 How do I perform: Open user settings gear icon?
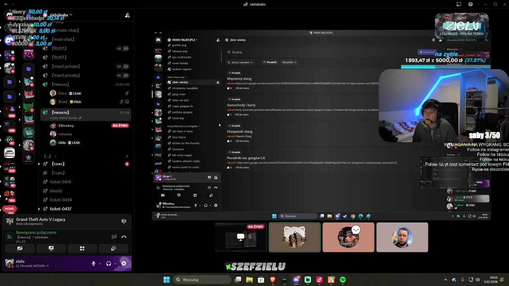(124, 263)
